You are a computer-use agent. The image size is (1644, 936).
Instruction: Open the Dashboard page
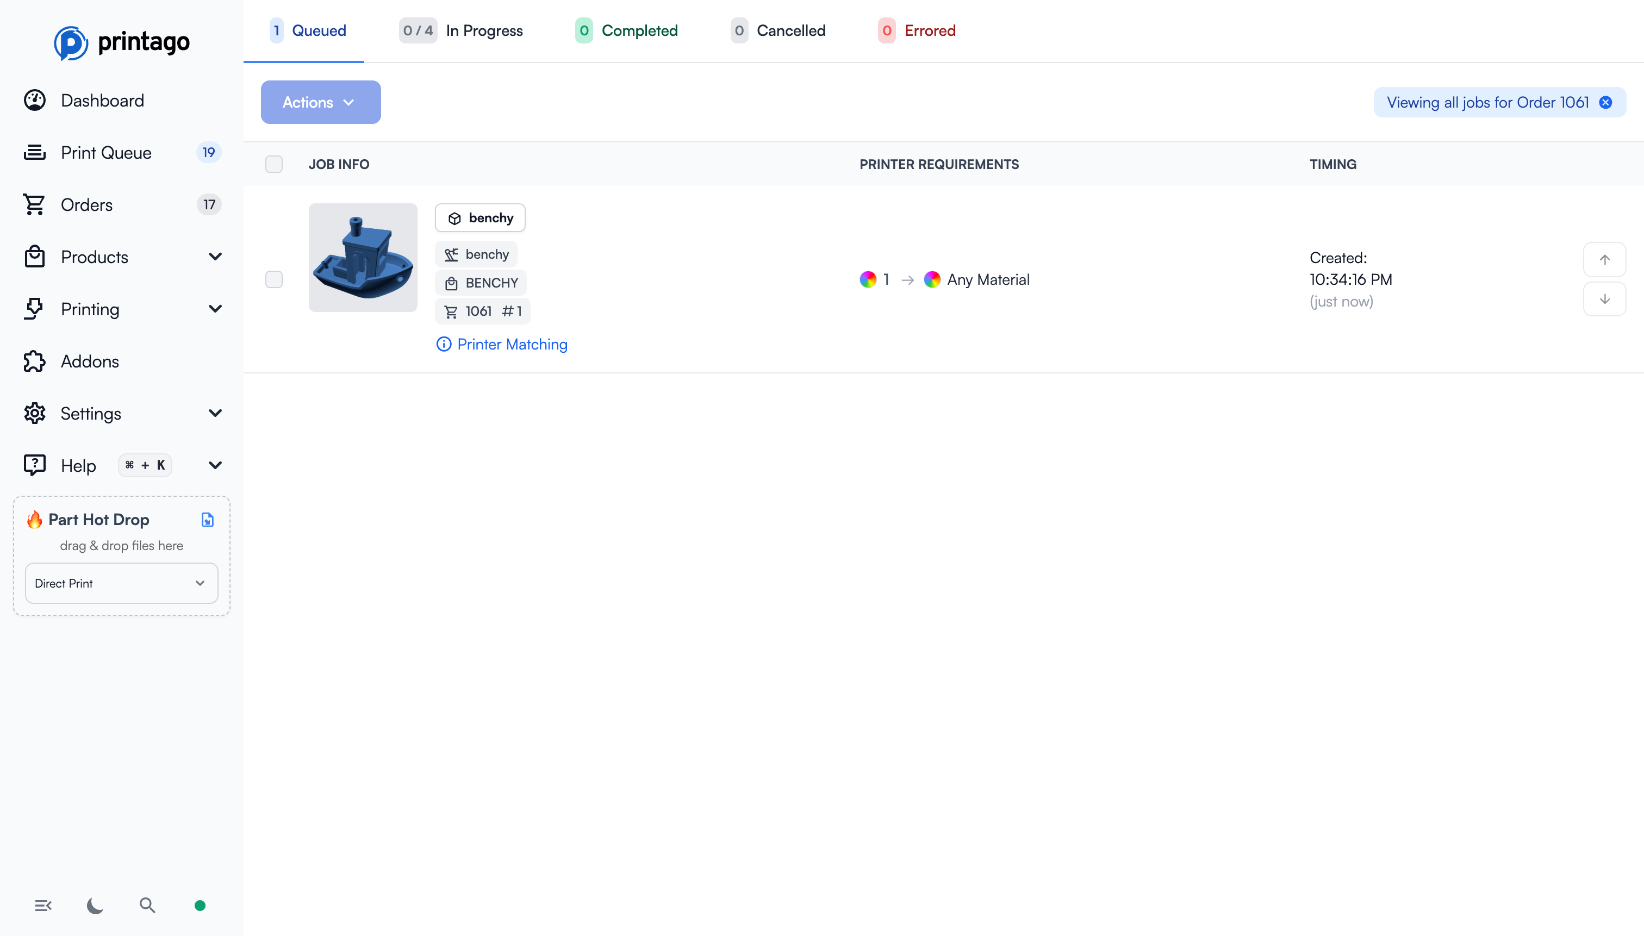102,100
